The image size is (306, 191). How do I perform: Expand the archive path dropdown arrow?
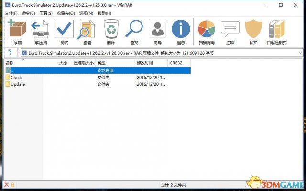point(300,53)
